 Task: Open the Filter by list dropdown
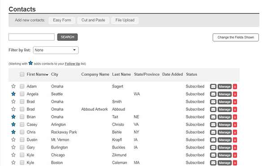(56, 50)
